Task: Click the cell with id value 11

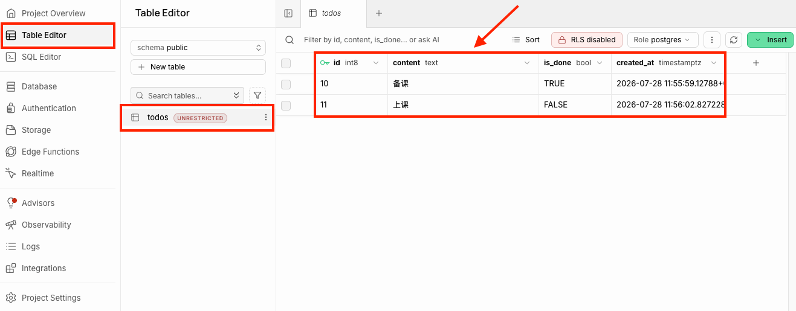Action: coord(351,104)
